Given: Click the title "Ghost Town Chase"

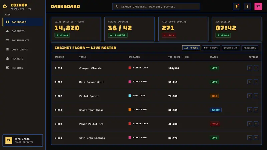Looking at the screenshot, I should 91,110.
